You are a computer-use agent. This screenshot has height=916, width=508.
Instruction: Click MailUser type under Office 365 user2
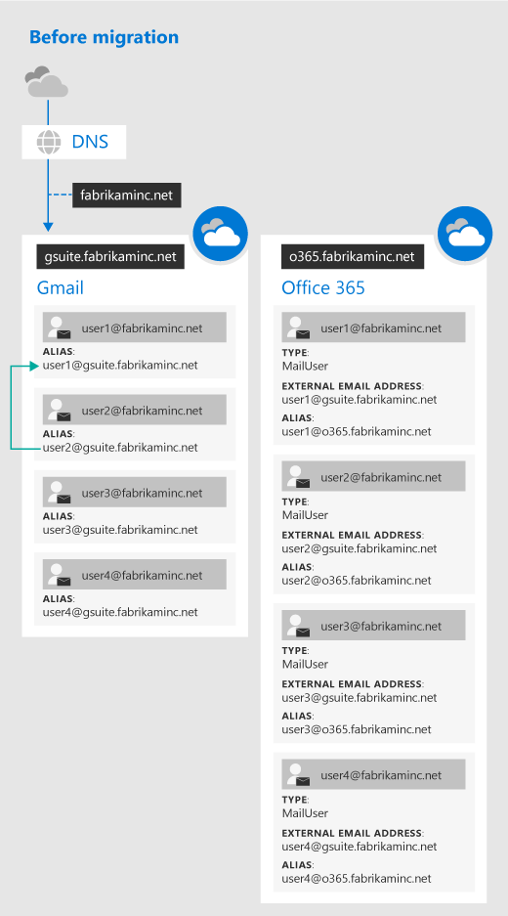coord(305,515)
